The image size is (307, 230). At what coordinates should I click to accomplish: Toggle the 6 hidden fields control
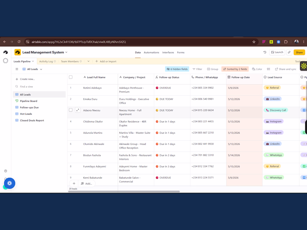tap(177, 69)
